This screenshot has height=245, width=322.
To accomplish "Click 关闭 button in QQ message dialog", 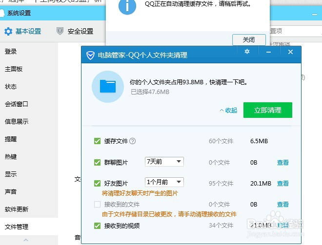I will (x=249, y=39).
